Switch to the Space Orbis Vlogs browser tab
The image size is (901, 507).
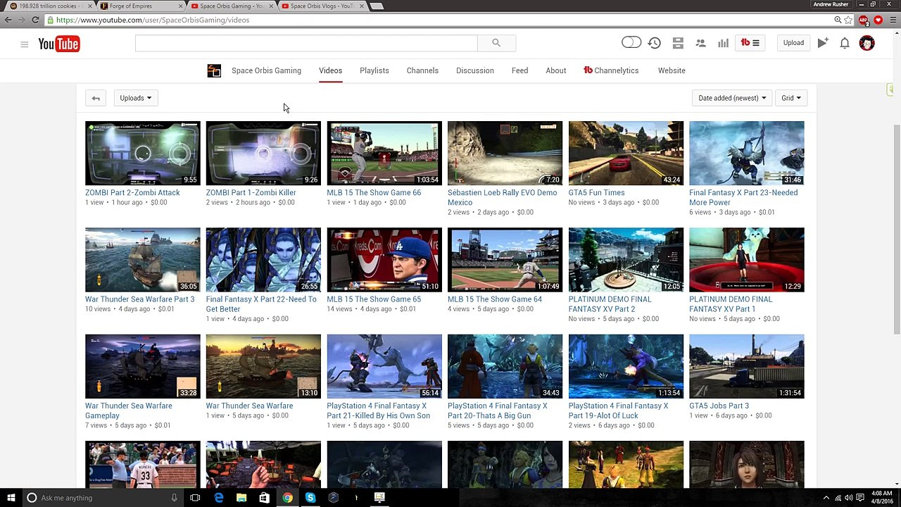pos(322,6)
